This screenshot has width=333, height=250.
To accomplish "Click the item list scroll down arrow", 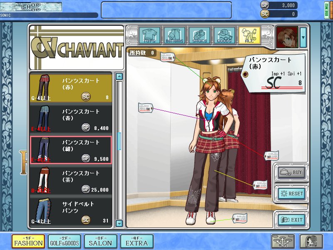I will [119, 223].
